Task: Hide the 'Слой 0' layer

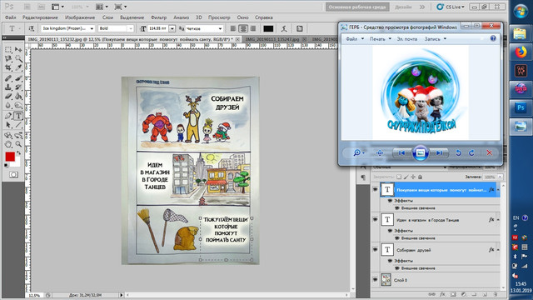Action: (x=375, y=280)
